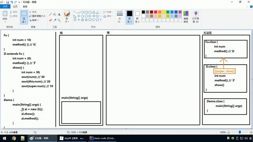Select the Color picker eyedropper tool

(x=55, y=20)
